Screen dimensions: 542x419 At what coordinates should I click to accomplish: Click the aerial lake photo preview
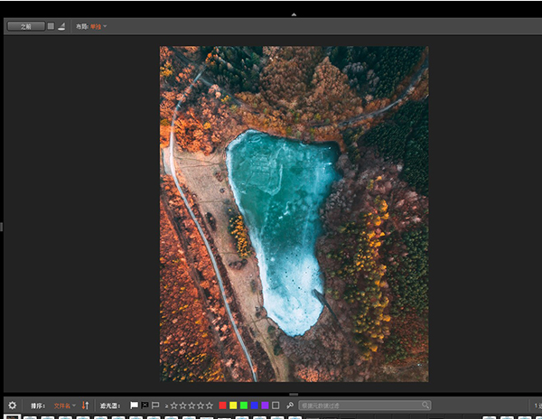(294, 214)
